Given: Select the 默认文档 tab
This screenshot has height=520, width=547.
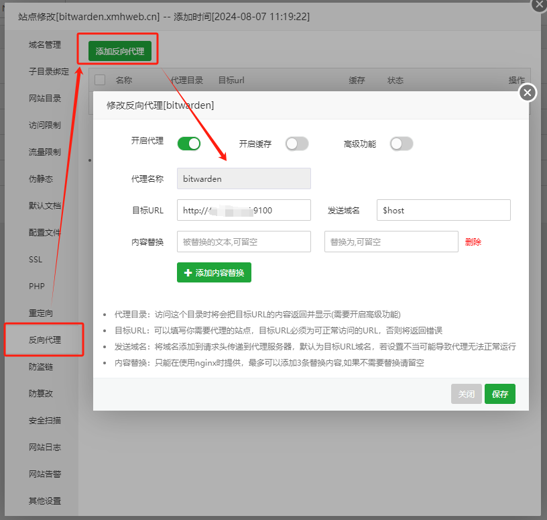Looking at the screenshot, I should 45,206.
